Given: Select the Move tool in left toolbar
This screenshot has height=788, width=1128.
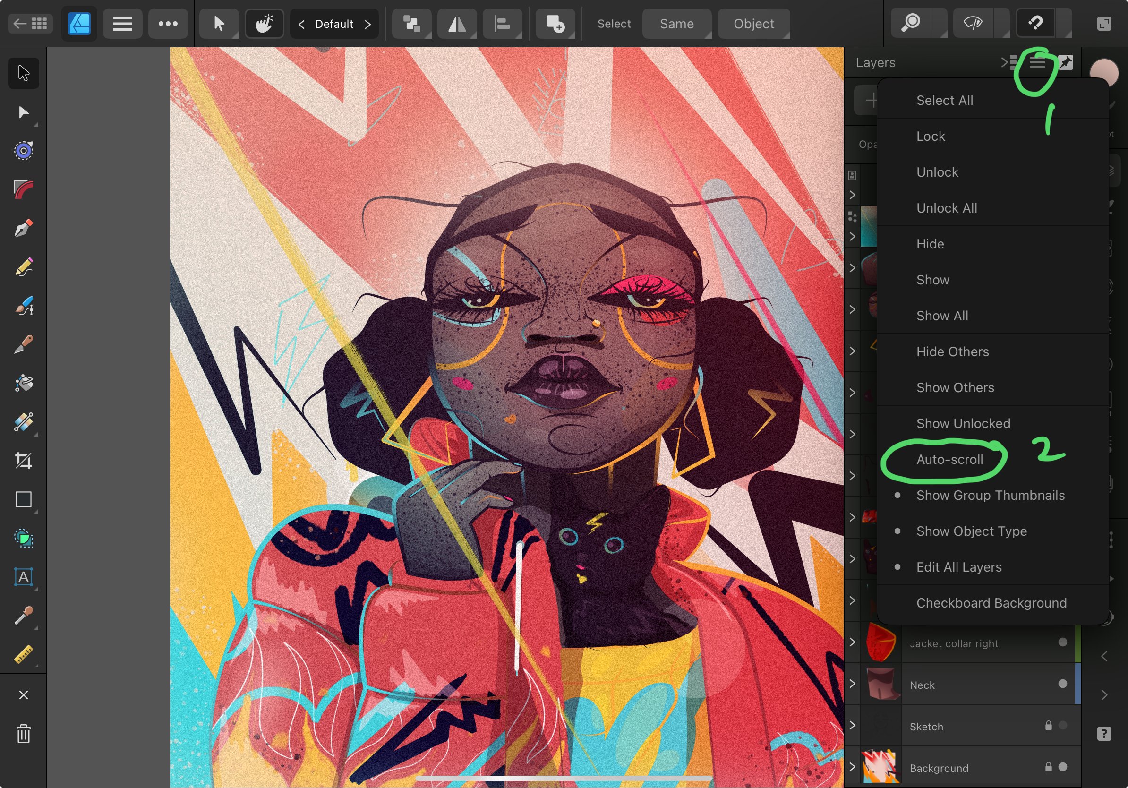Looking at the screenshot, I should click(24, 73).
